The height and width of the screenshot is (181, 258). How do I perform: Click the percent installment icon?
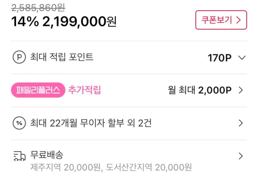click(19, 124)
